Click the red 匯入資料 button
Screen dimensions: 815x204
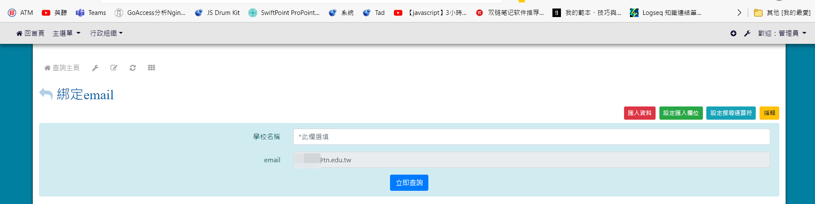coord(639,113)
